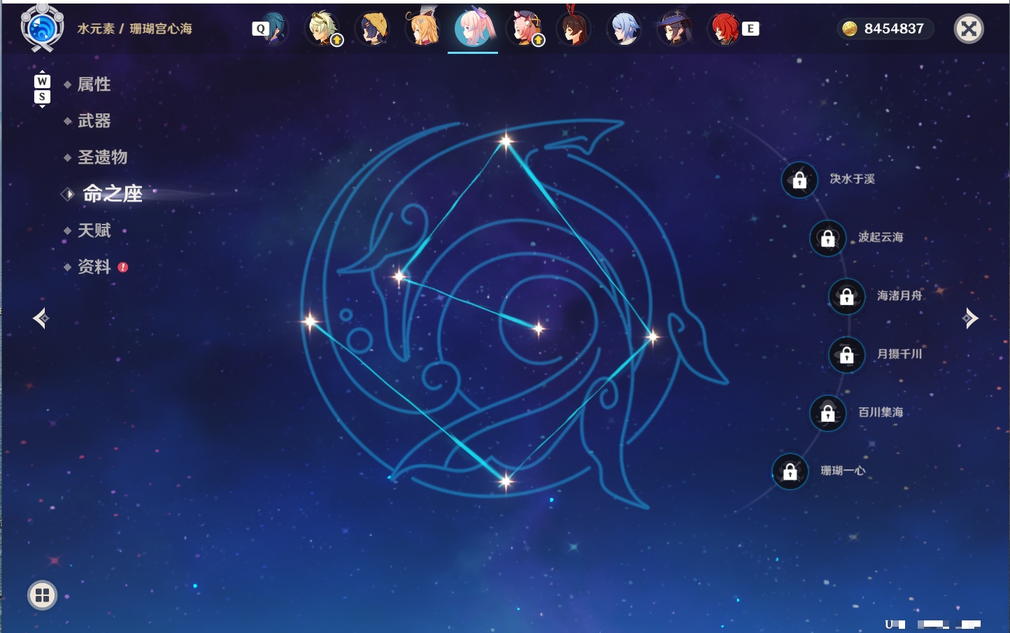Select the light-blue-haired character portrait
The image size is (1010, 633).
click(x=625, y=29)
